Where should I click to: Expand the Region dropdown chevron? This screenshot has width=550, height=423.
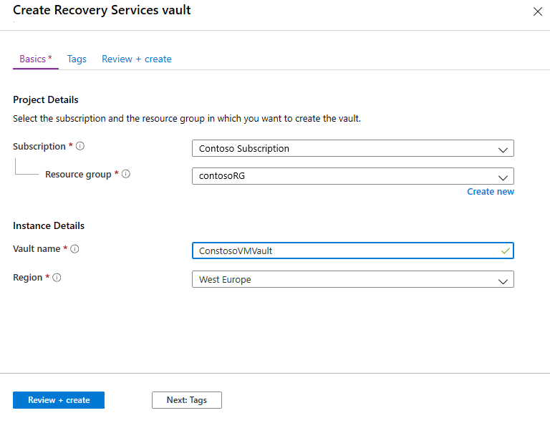coord(503,281)
